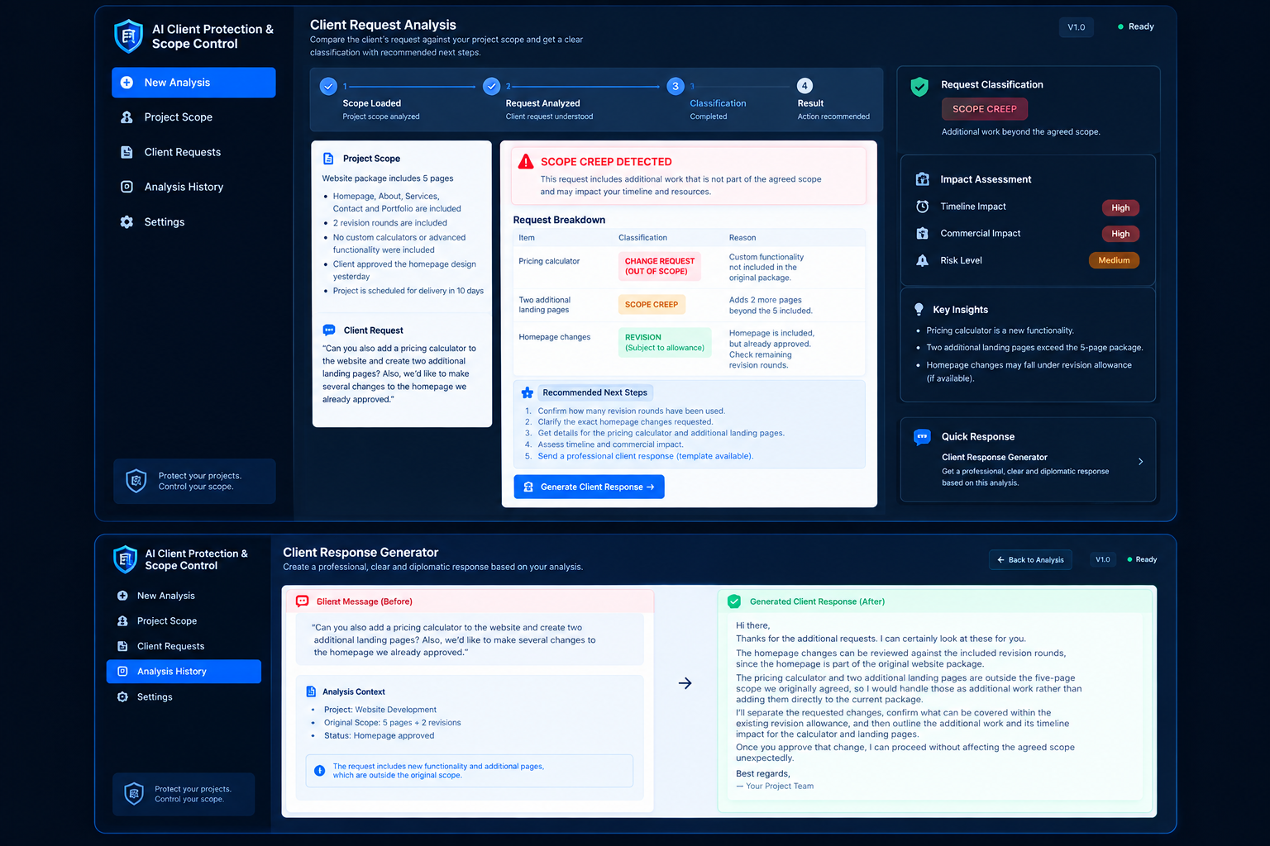
Task: Click the blue info icon in context note
Action: 319,771
